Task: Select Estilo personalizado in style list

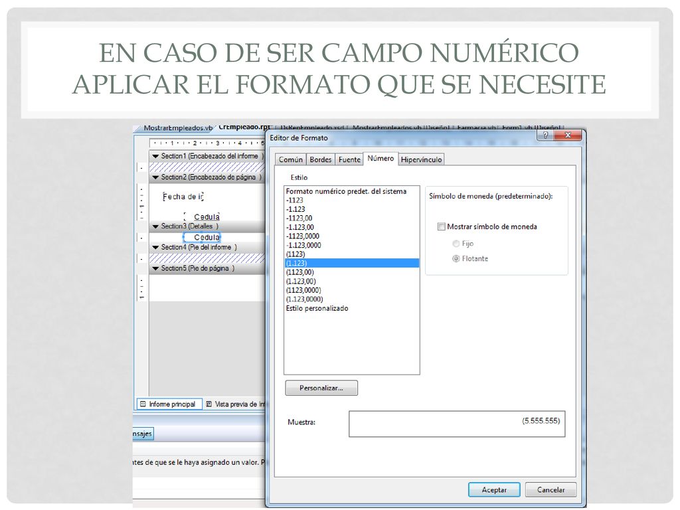Action: (x=352, y=308)
